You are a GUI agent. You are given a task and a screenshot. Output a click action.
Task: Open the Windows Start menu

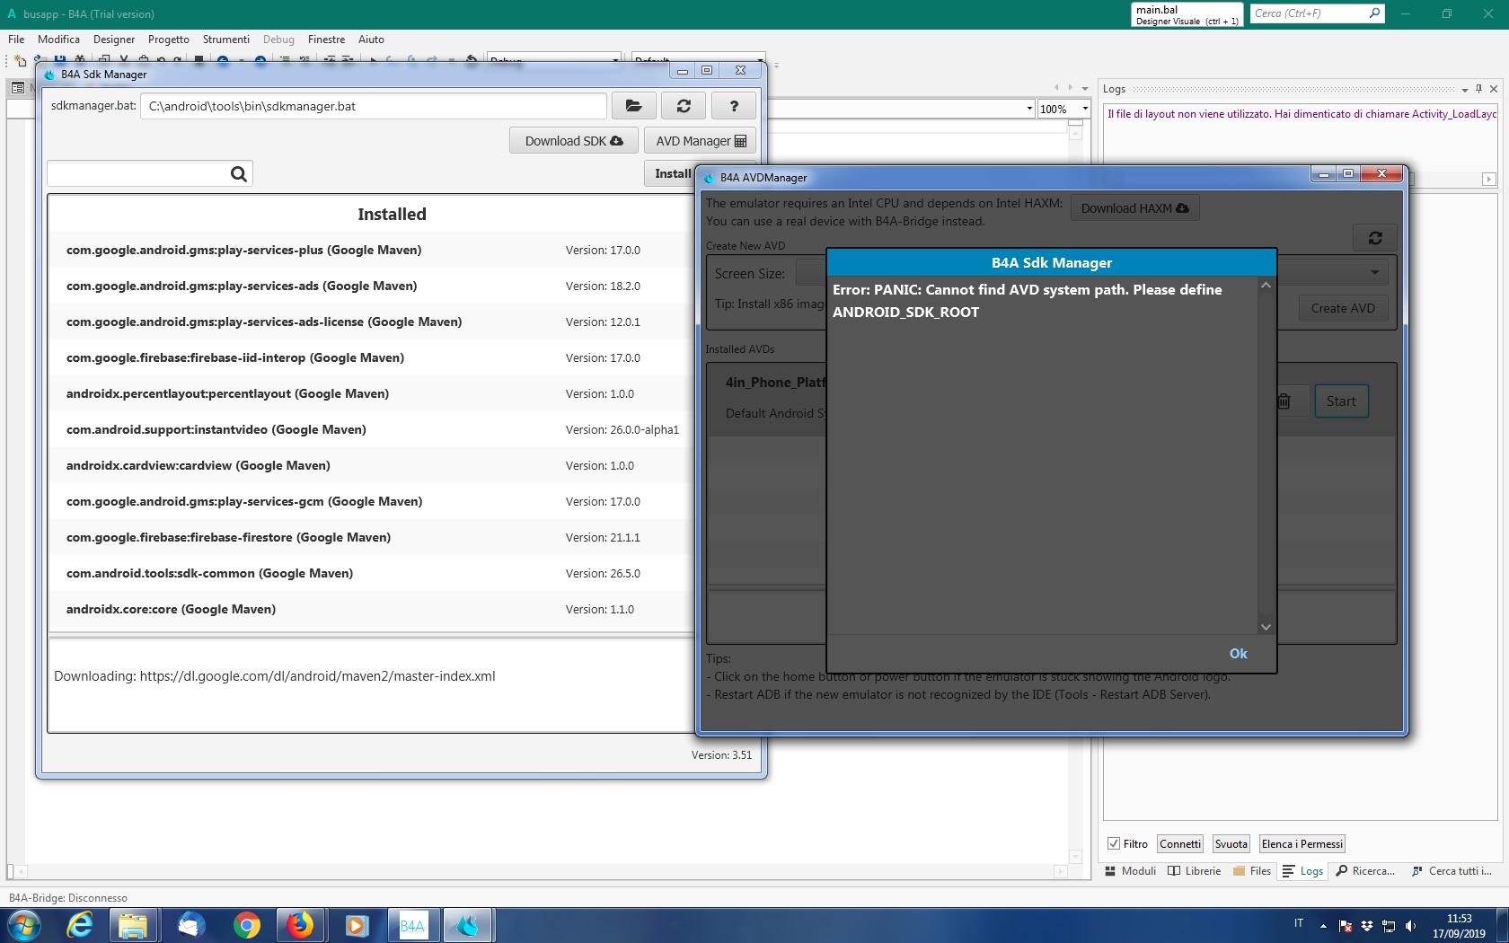click(x=23, y=925)
